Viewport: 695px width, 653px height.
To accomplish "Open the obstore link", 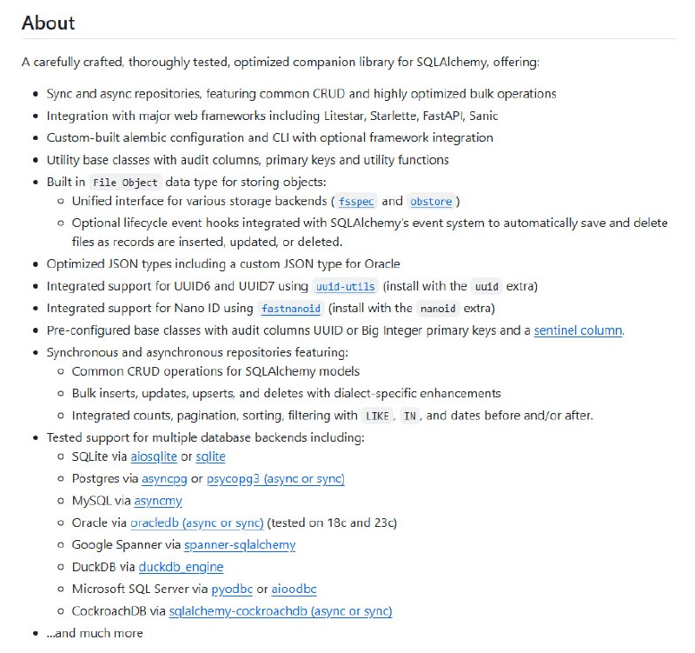I will pyautogui.click(x=431, y=202).
